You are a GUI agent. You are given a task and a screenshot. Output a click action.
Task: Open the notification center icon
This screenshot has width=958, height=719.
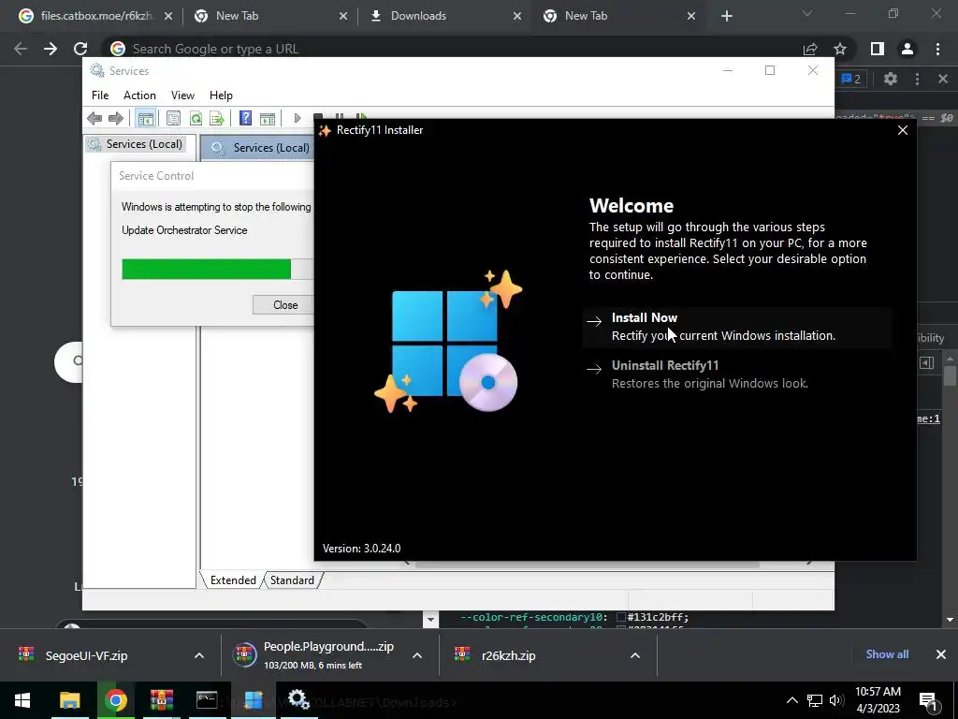pyautogui.click(x=928, y=701)
